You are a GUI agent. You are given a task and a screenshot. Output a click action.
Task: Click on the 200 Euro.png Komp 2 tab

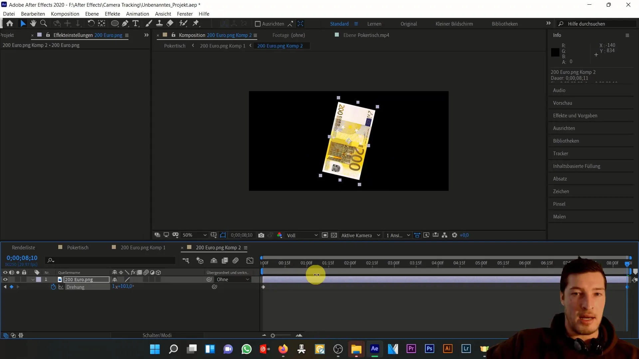[x=218, y=248]
